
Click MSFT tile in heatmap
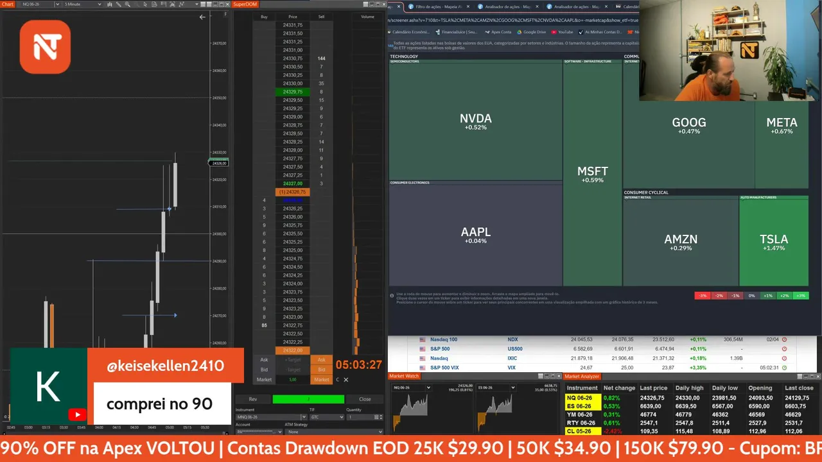click(x=593, y=175)
